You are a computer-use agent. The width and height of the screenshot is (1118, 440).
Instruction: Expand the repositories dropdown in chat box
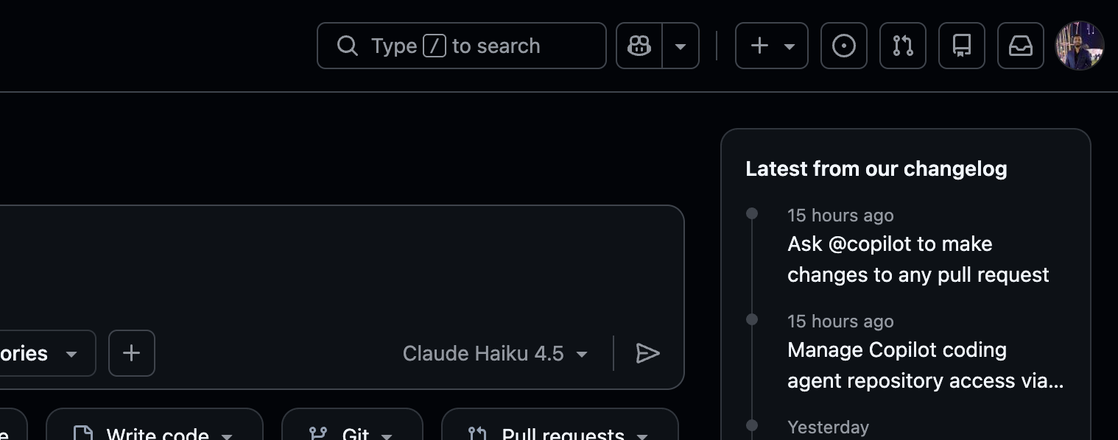pyautogui.click(x=71, y=353)
